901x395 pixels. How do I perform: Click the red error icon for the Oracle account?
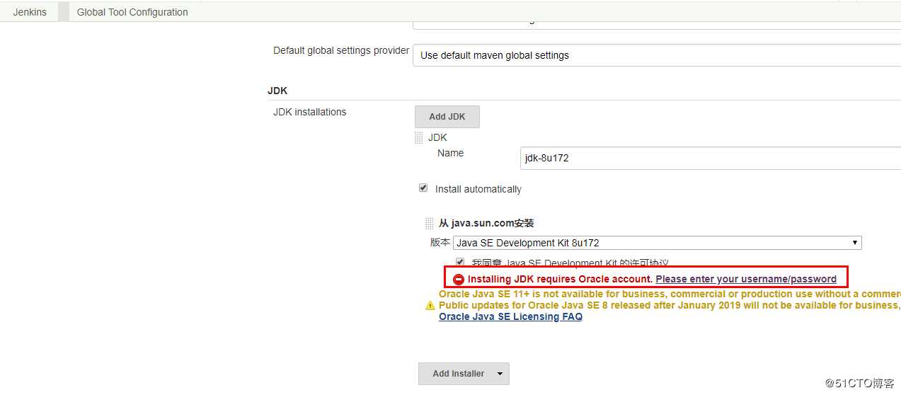pos(459,280)
